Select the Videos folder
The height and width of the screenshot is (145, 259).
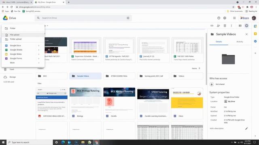coord(187,76)
